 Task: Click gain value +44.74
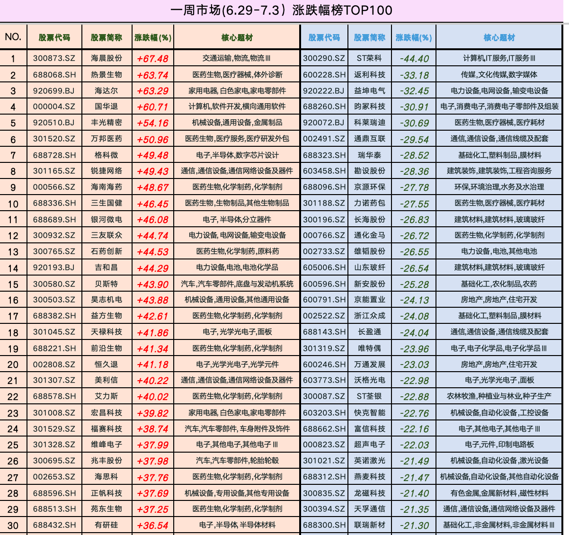point(152,236)
